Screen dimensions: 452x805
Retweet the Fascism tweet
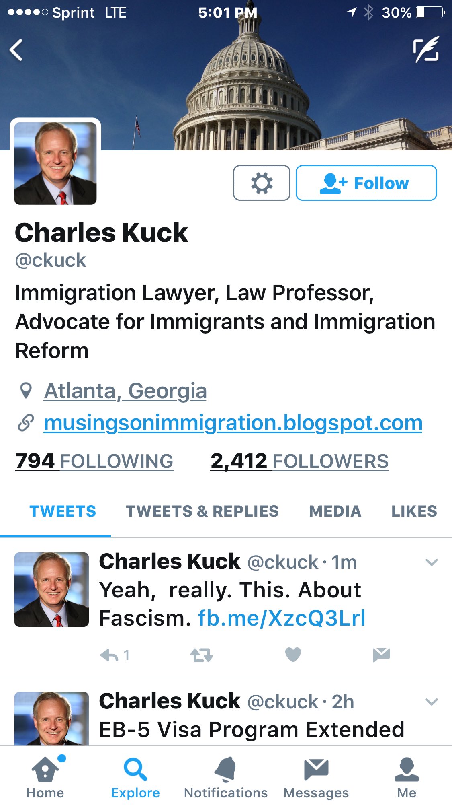pyautogui.click(x=202, y=655)
